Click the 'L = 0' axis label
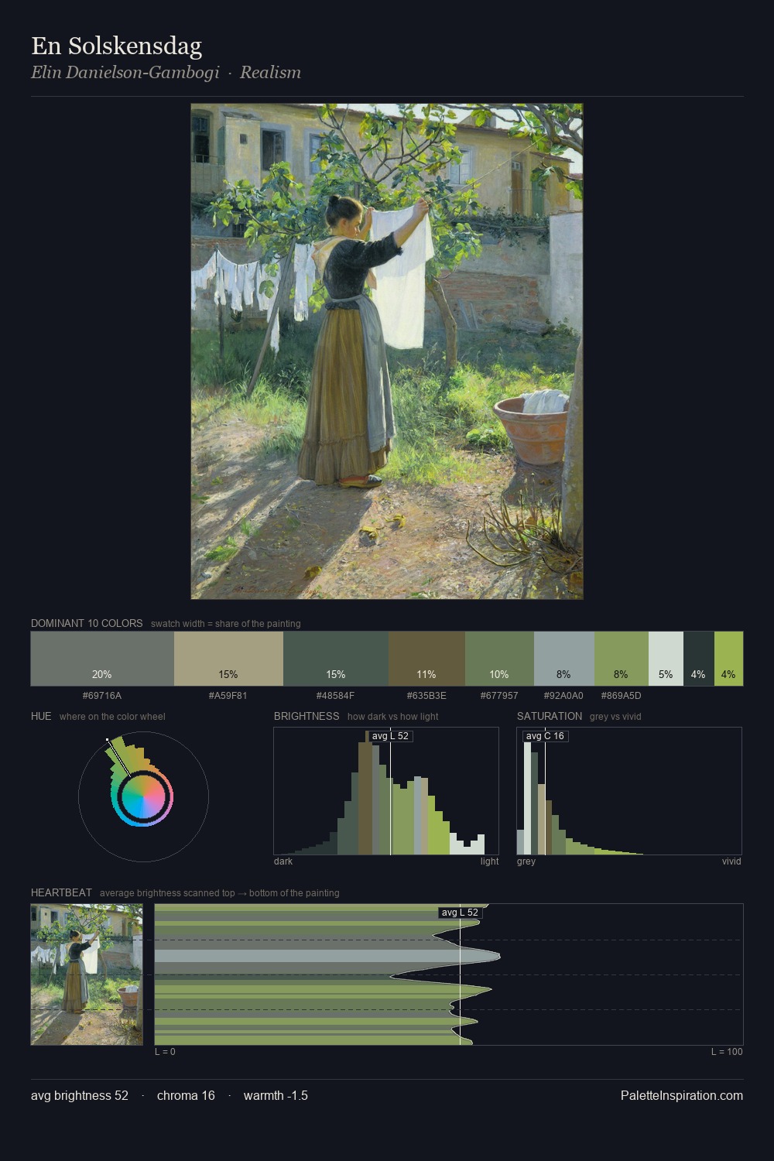 click(165, 1052)
